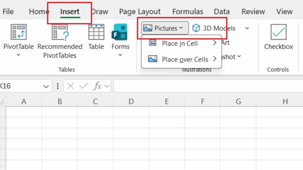Select the Insert ribbon tab
The height and width of the screenshot is (170, 303).
coord(70,12)
